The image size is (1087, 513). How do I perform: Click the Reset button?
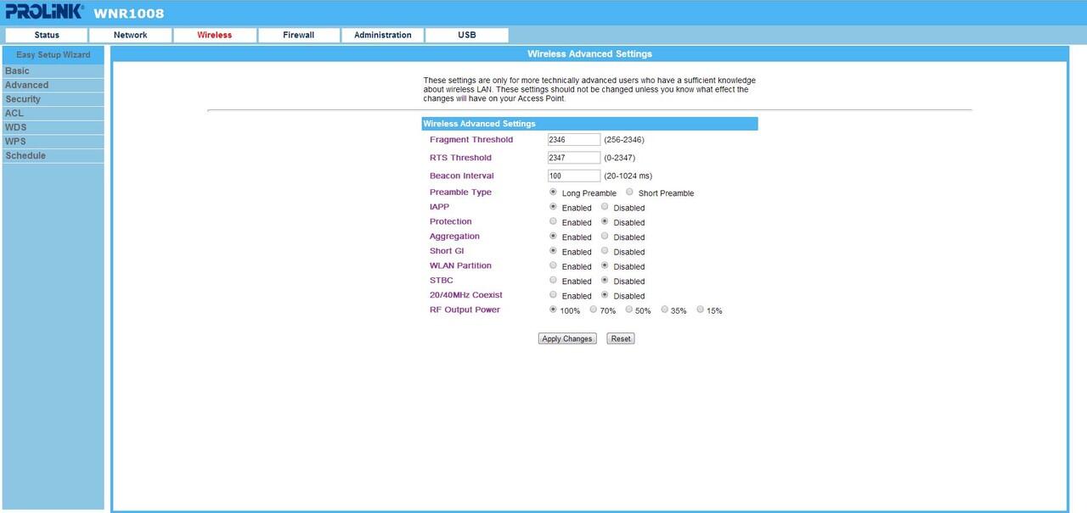(621, 338)
